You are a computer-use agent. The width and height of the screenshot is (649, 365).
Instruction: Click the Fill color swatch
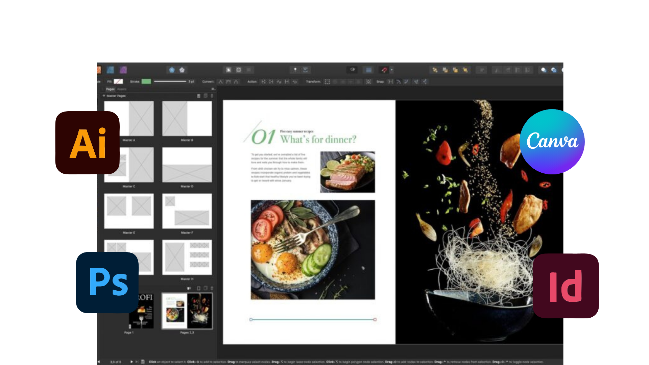tap(118, 81)
